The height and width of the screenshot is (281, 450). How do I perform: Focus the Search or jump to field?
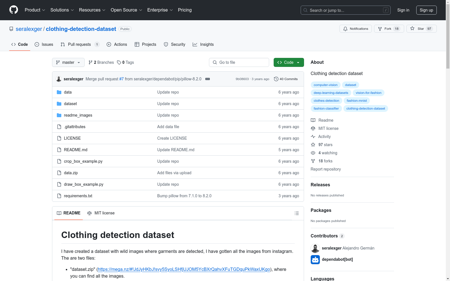pos(346,10)
